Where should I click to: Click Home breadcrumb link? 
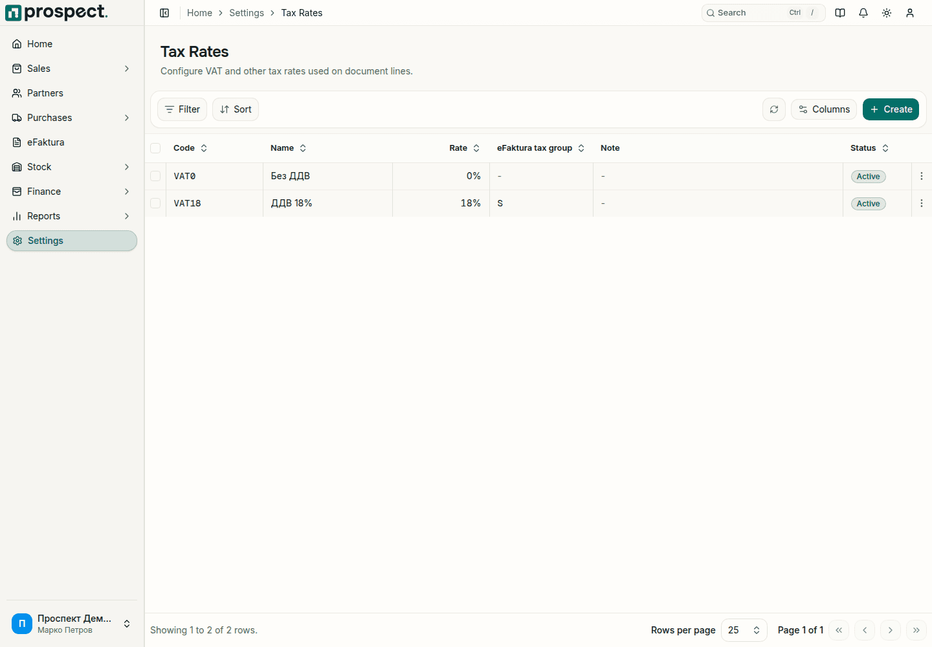199,13
